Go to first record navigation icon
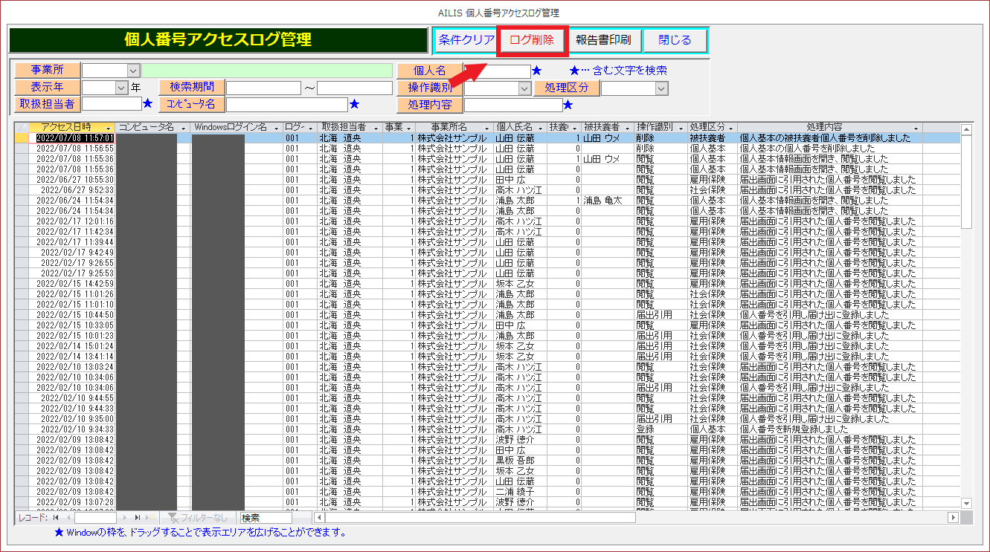Screen dimensions: 990x552 pyautogui.click(x=56, y=517)
